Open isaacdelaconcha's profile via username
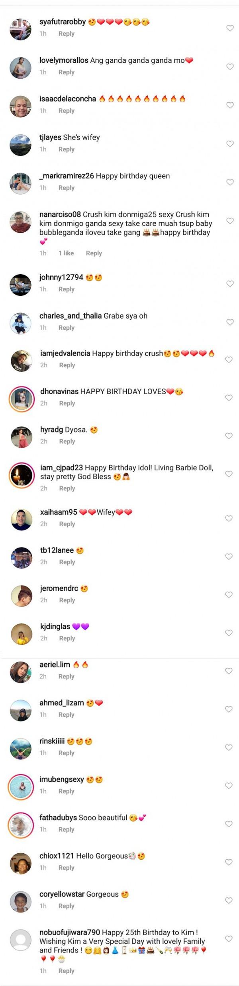239x986 pixels. (x=67, y=99)
